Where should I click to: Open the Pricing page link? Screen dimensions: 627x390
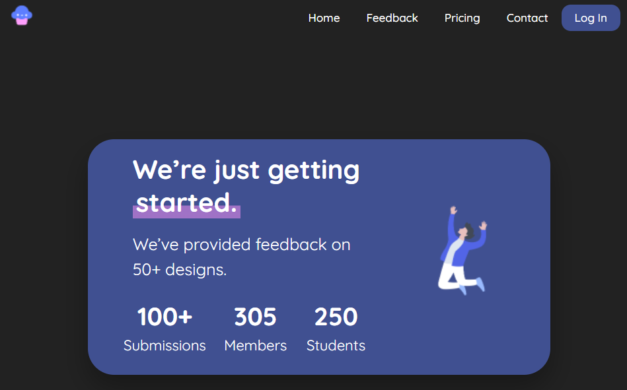click(462, 18)
